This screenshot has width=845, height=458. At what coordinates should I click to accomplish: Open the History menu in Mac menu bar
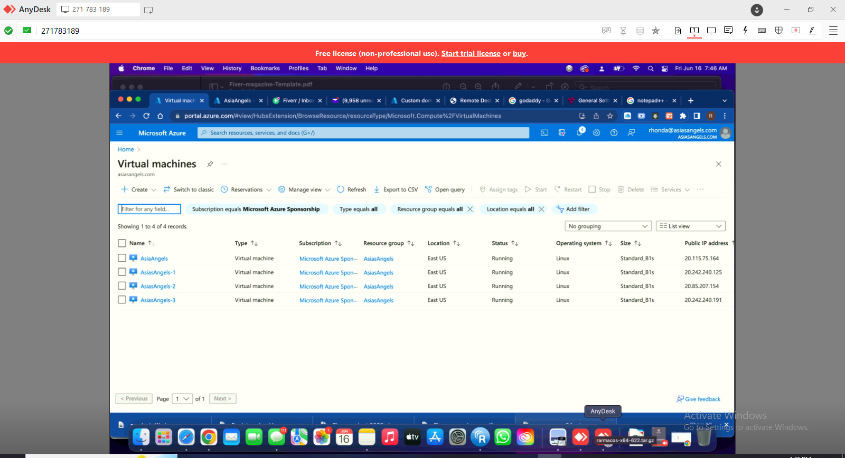pos(232,69)
